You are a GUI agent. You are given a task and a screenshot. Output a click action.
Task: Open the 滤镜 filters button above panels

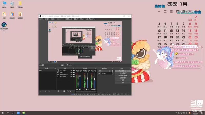tap(69, 65)
